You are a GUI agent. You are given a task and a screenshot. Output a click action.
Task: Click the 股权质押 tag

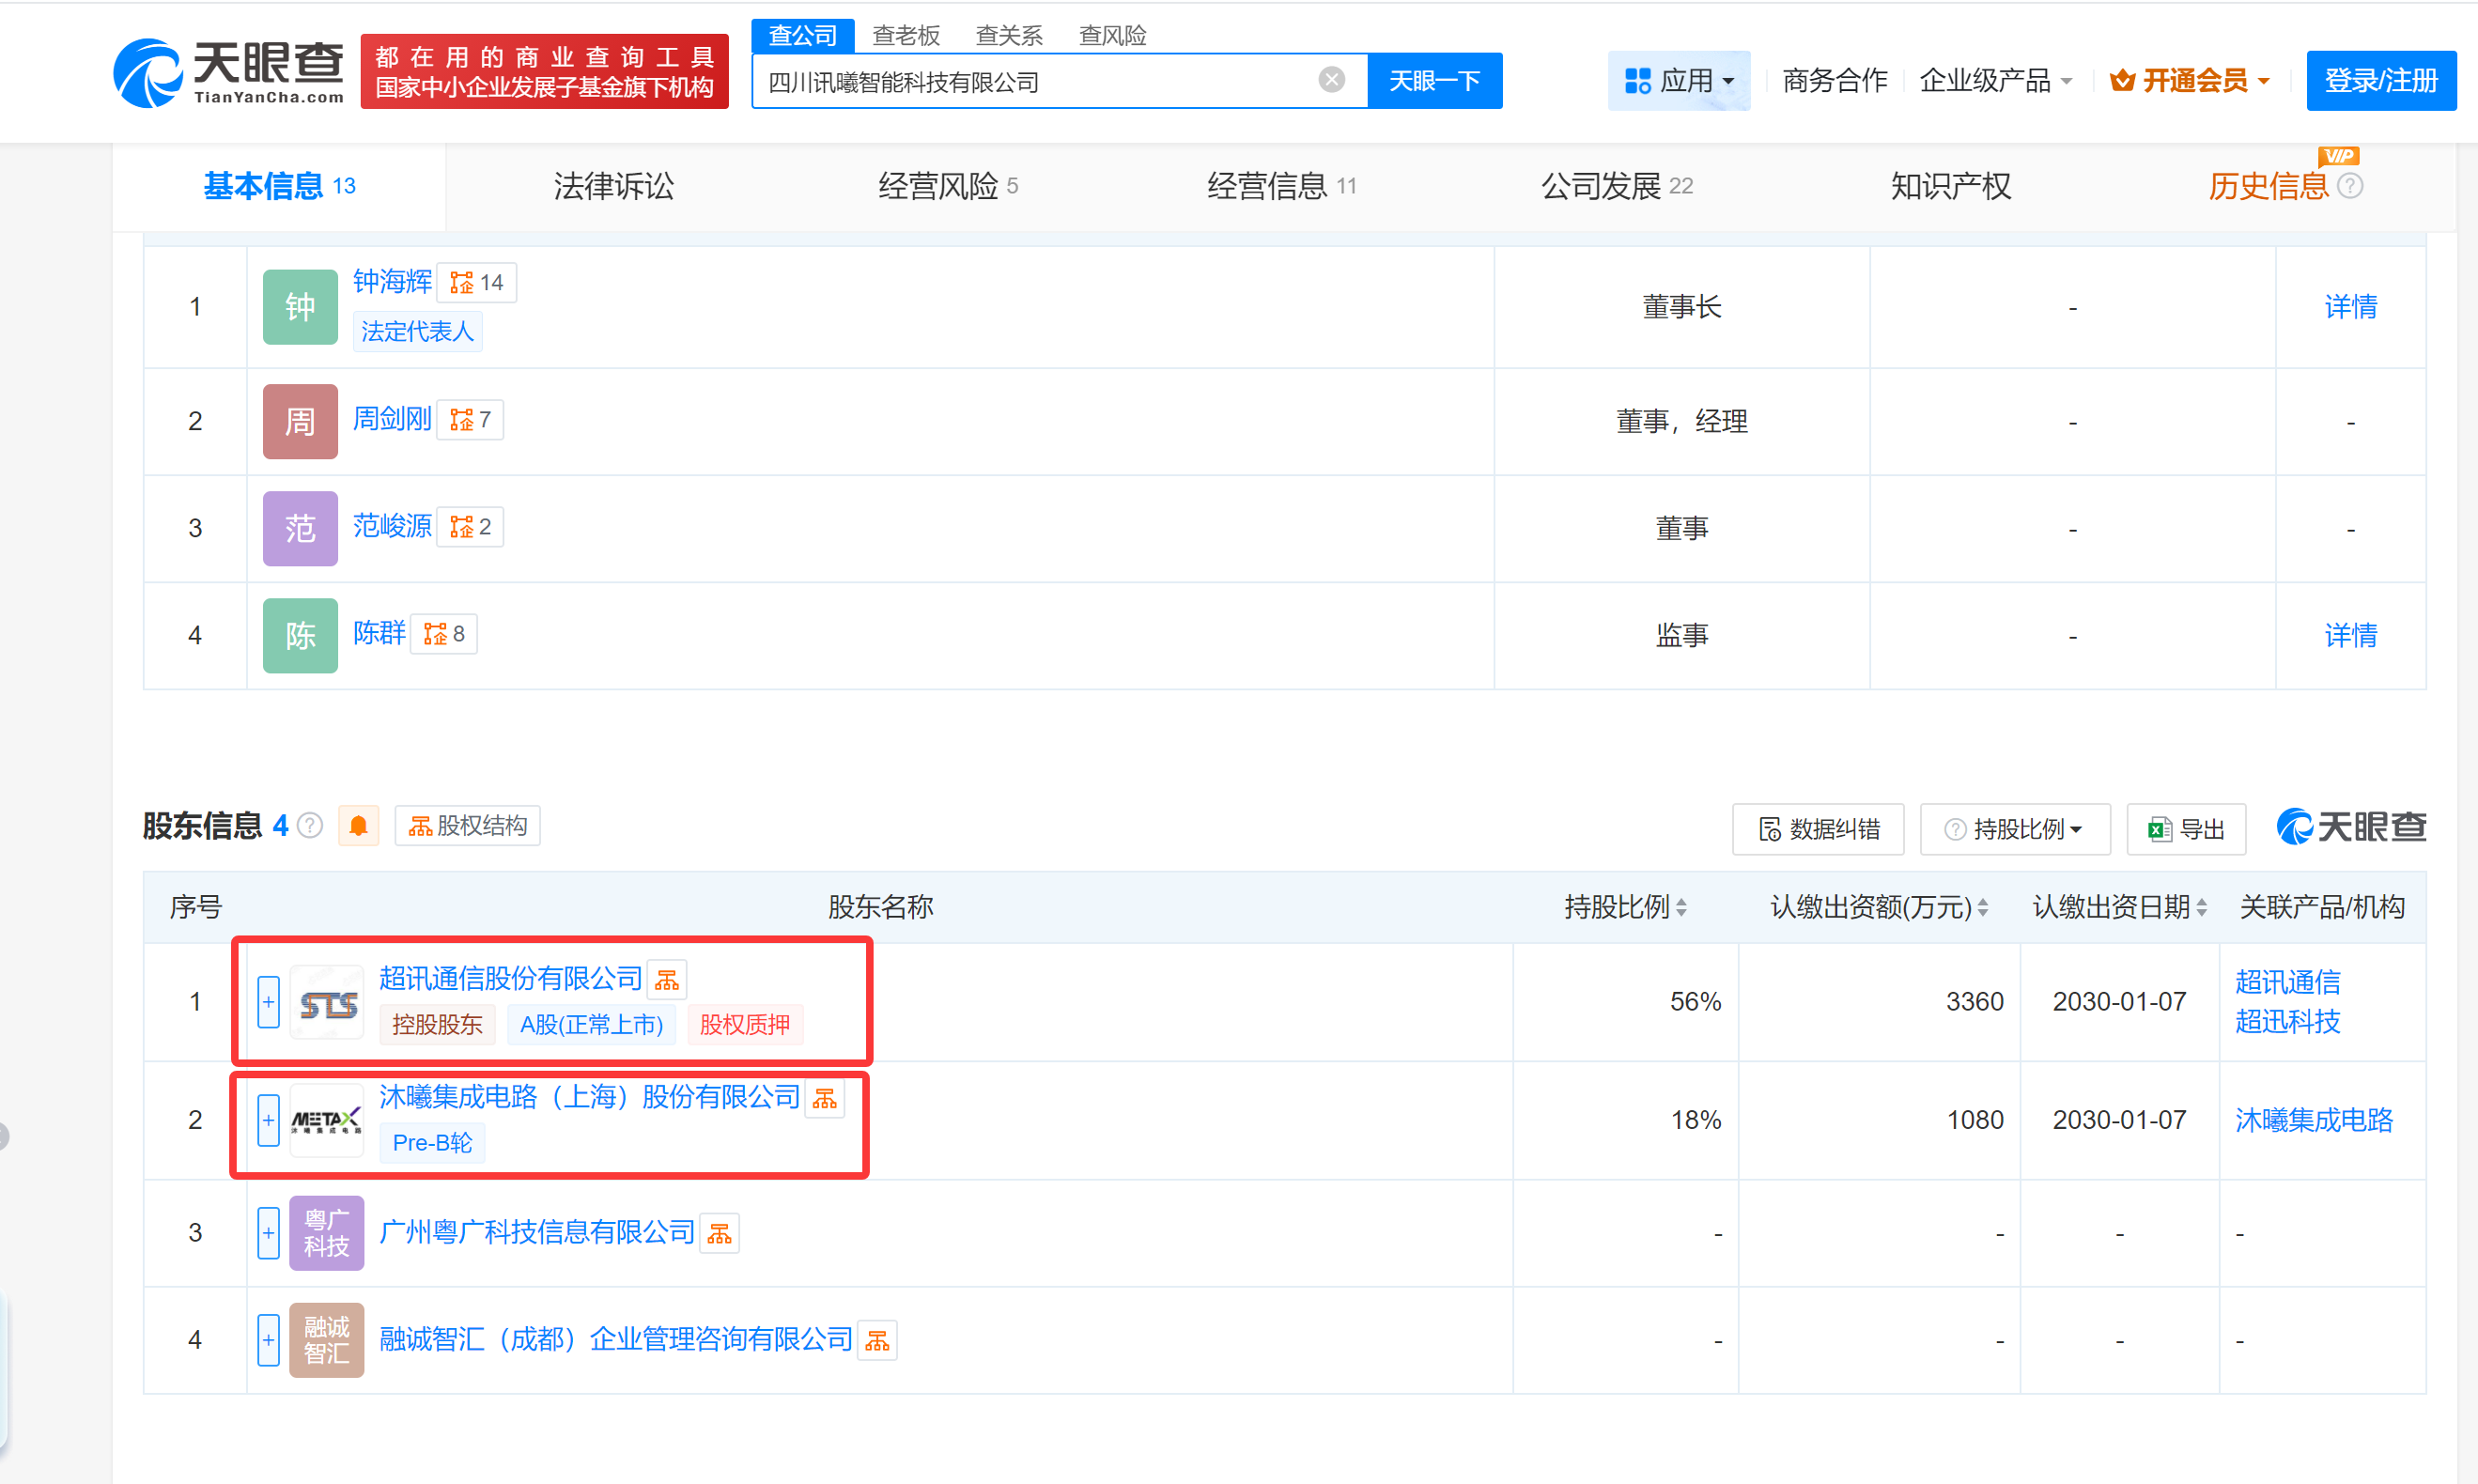click(744, 1025)
